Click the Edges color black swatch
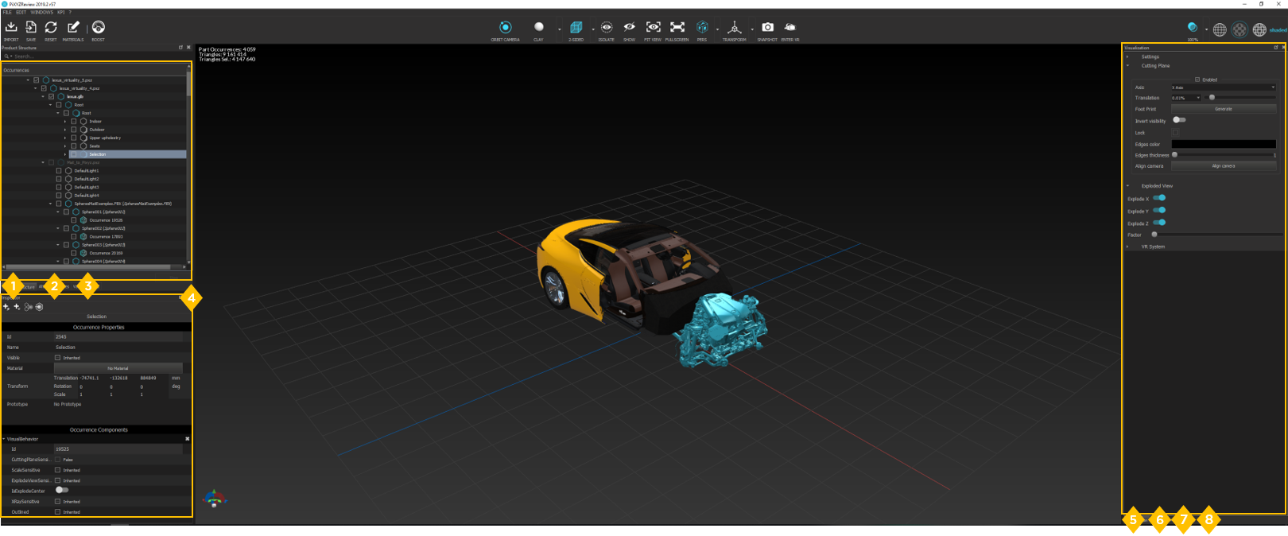This screenshot has height=536, width=1288. point(1224,144)
